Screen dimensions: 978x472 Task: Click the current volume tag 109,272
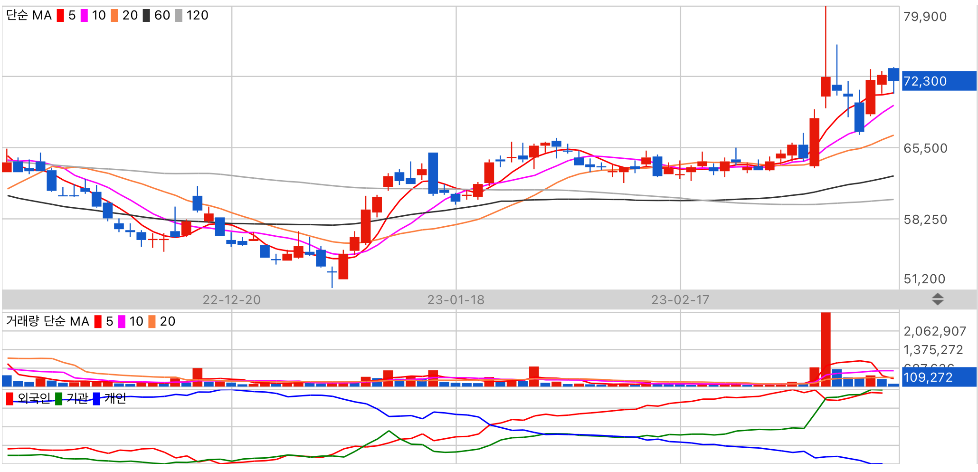939,377
